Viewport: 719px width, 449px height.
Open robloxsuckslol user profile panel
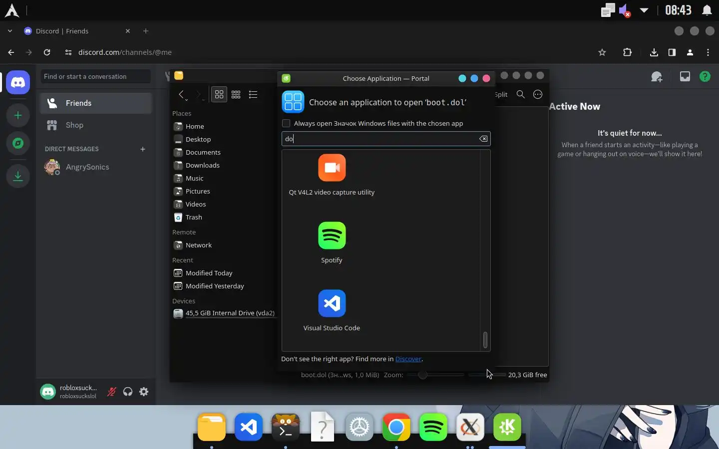coord(70,392)
